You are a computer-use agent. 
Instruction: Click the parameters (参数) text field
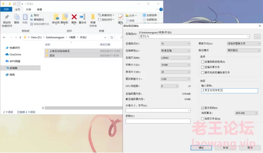click(x=158, y=121)
